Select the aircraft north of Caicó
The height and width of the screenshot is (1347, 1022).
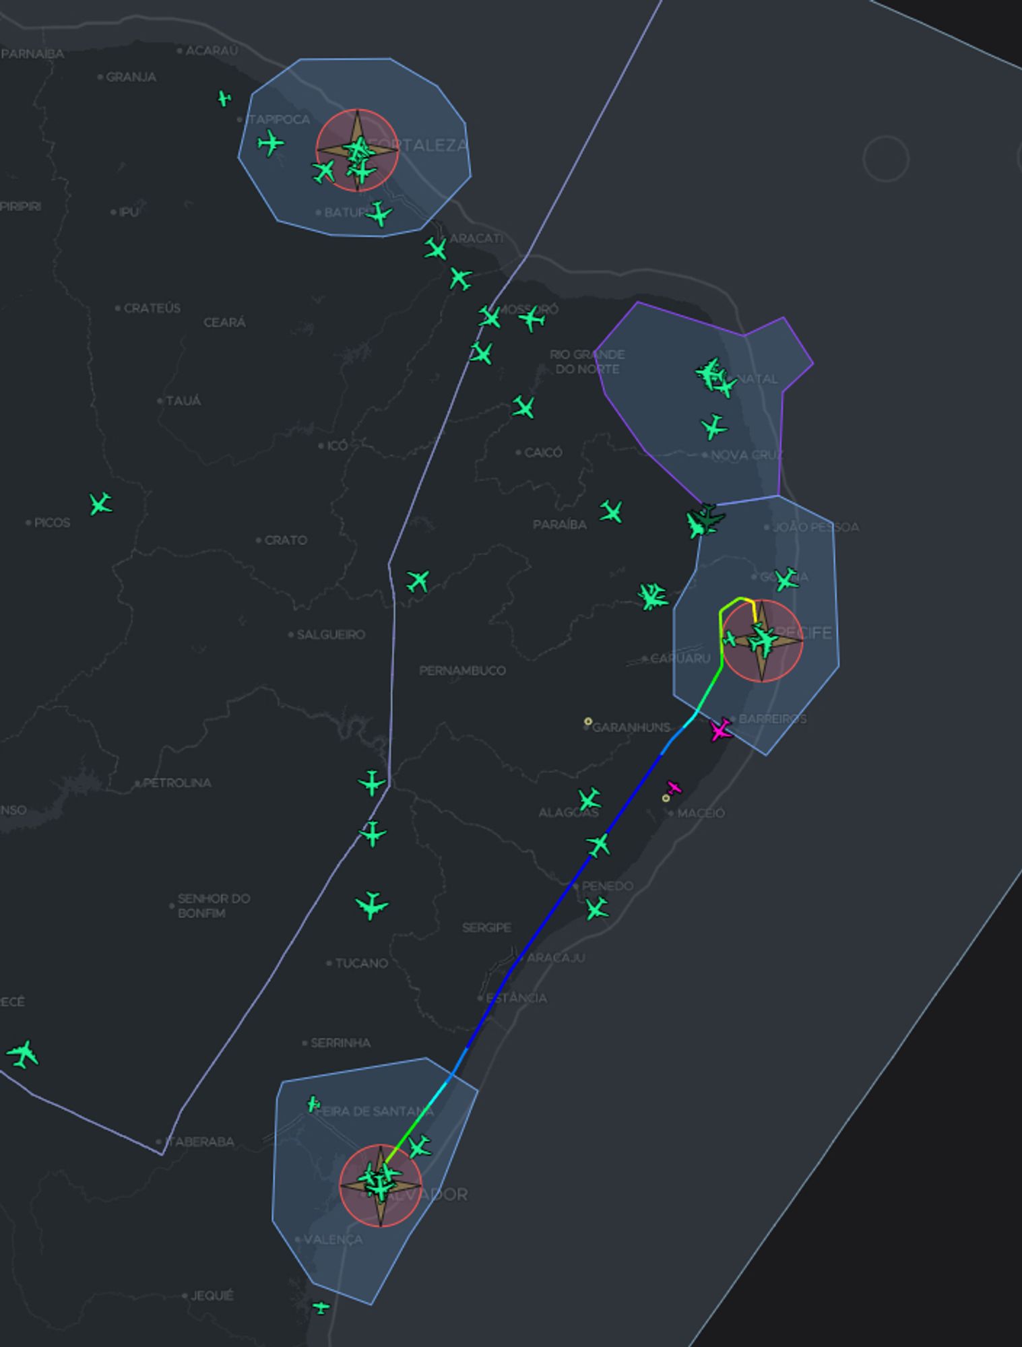(x=523, y=407)
